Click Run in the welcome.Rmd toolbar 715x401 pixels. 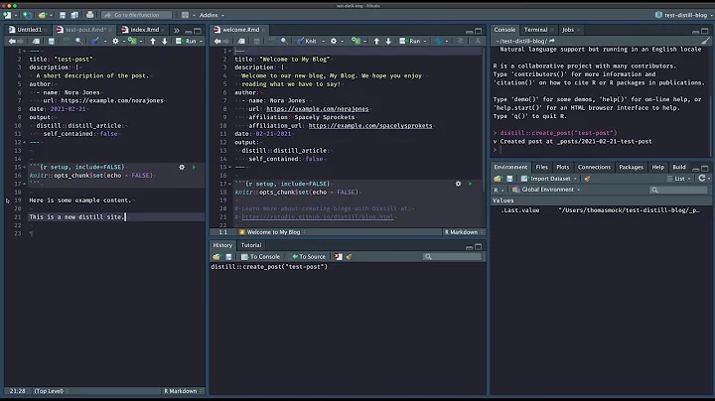coord(411,41)
